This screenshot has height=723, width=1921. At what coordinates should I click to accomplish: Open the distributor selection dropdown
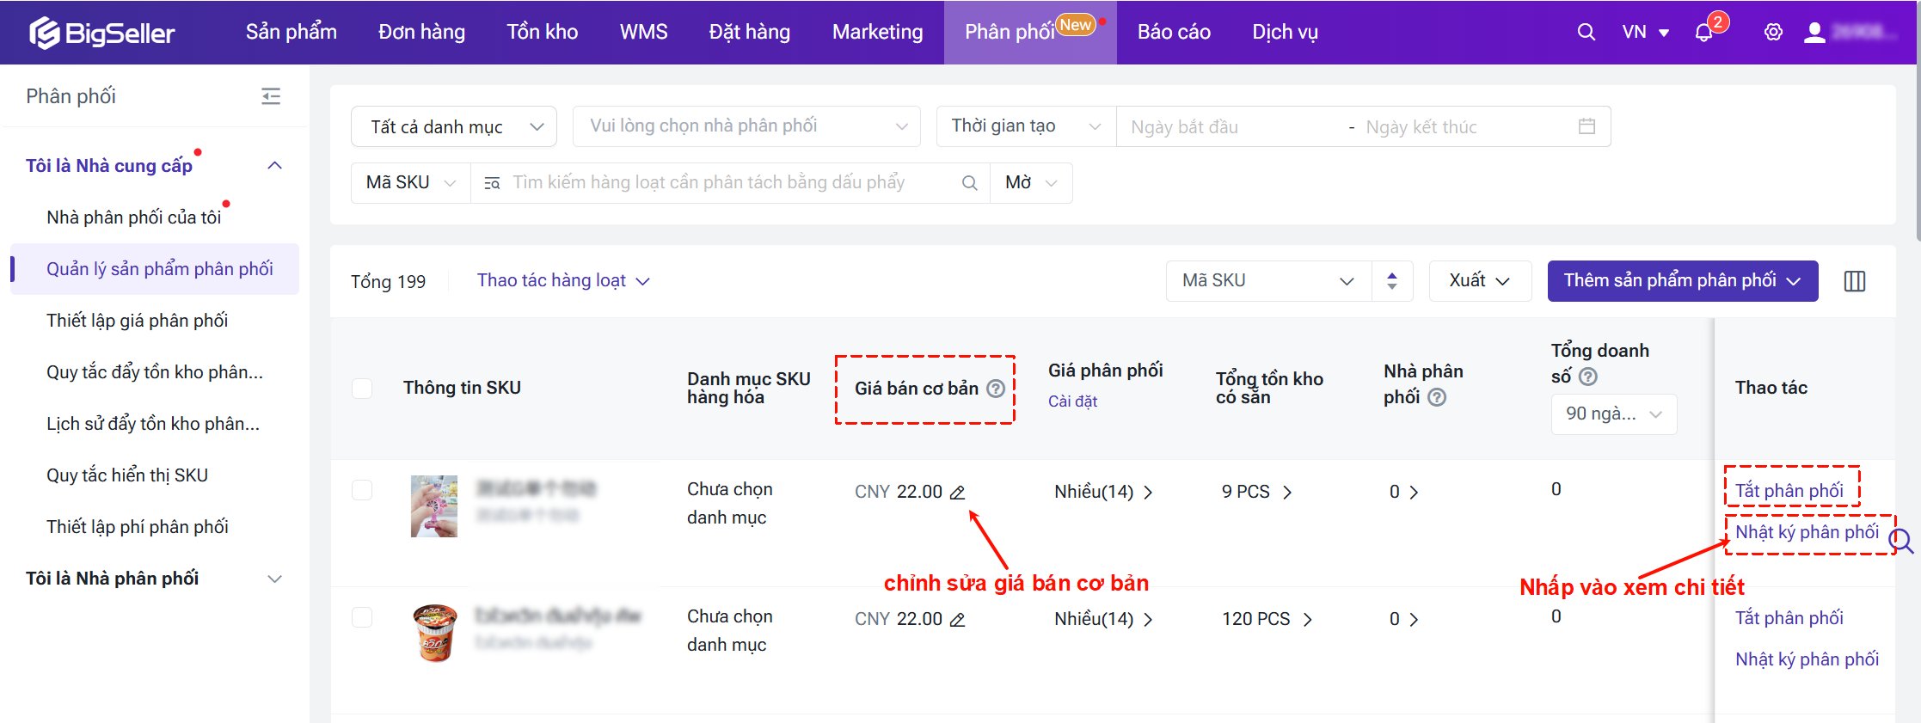point(746,126)
